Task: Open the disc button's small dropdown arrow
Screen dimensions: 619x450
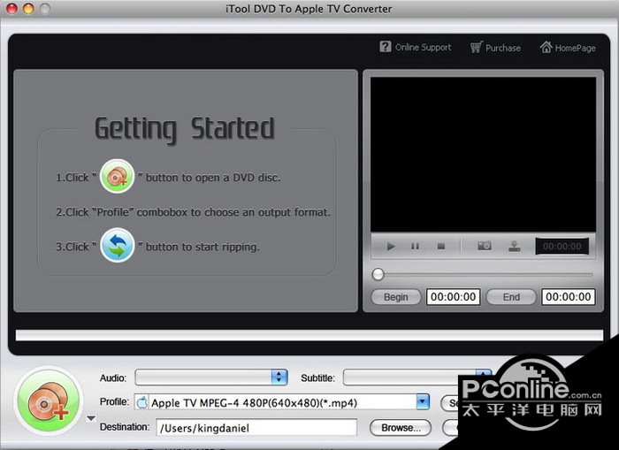Action: point(91,418)
